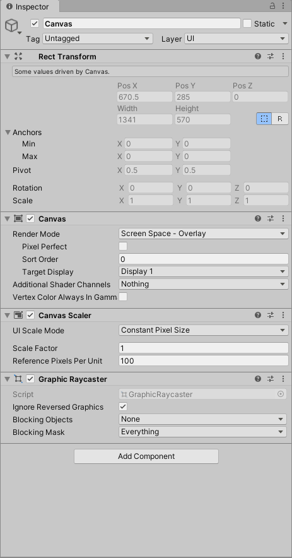
Task: Click the Inspector lock icon
Action: click(x=272, y=6)
